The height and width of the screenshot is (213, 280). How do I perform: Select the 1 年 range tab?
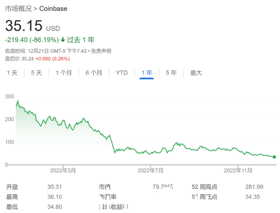click(147, 73)
